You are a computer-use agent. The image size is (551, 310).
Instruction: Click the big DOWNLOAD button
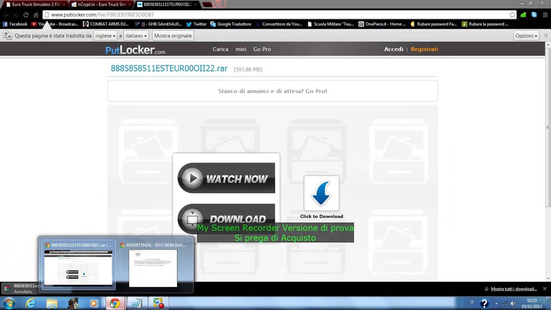pos(226,219)
